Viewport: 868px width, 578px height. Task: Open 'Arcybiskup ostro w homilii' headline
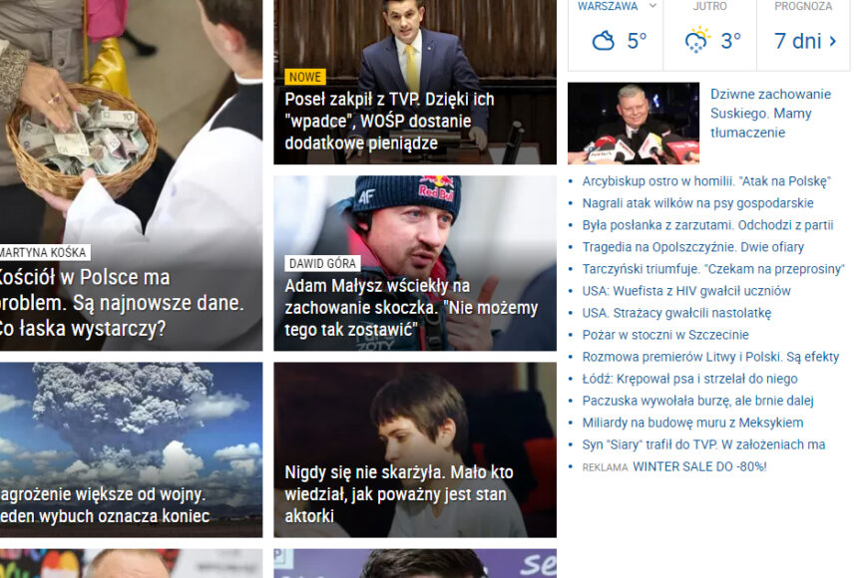point(703,180)
